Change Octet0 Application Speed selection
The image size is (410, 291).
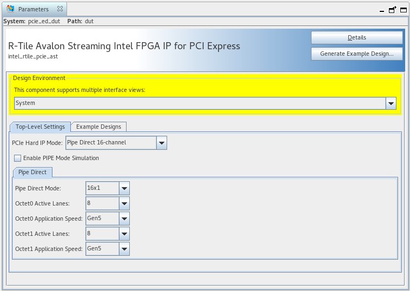point(124,219)
